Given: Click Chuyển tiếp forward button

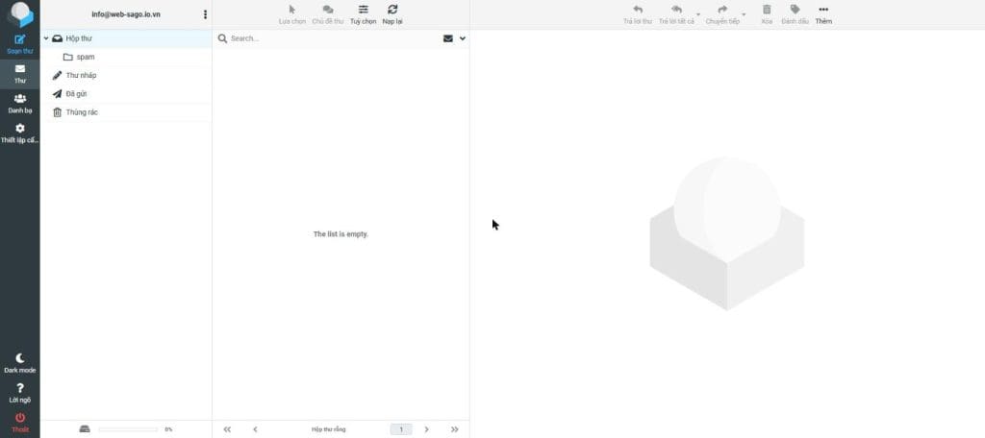Looking at the screenshot, I should [x=722, y=14].
